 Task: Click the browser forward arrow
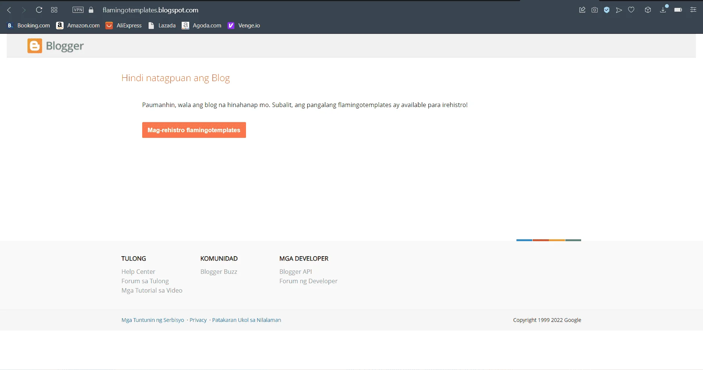coord(24,10)
